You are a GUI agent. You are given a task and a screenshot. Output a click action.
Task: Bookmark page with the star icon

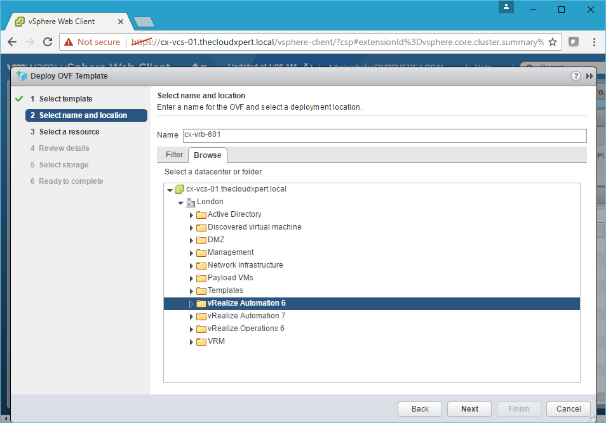pyautogui.click(x=553, y=42)
